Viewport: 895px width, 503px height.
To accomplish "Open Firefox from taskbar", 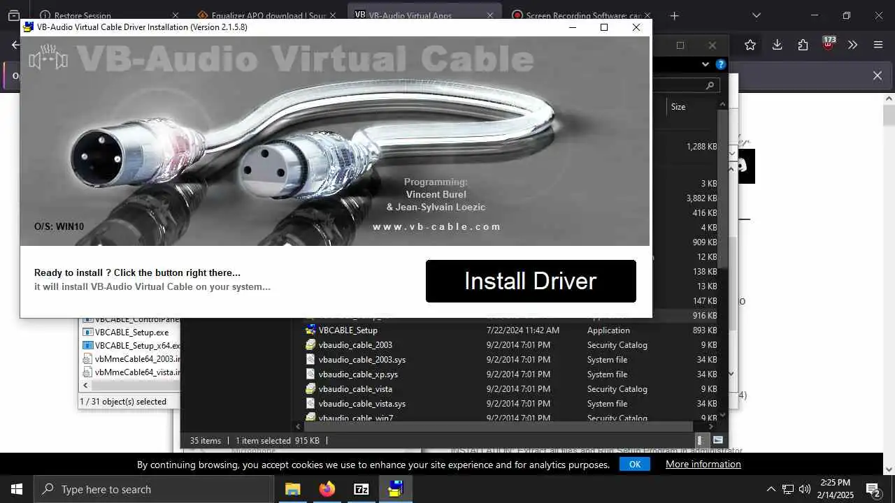I will coord(327,489).
